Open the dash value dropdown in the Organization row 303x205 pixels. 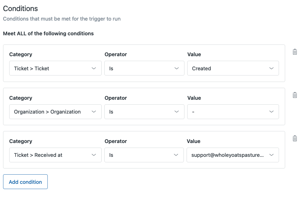click(233, 112)
